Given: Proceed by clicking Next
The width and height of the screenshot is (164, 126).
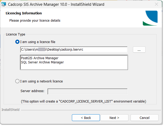Looking at the screenshot, I should click(x=114, y=118).
